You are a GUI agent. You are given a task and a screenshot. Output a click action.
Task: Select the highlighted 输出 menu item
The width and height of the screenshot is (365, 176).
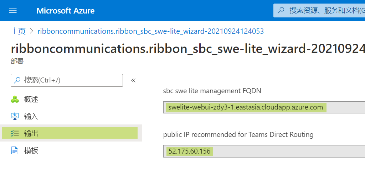[70, 133]
